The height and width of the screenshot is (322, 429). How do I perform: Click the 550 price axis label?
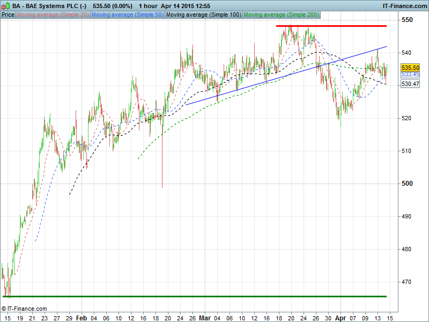tap(408, 20)
